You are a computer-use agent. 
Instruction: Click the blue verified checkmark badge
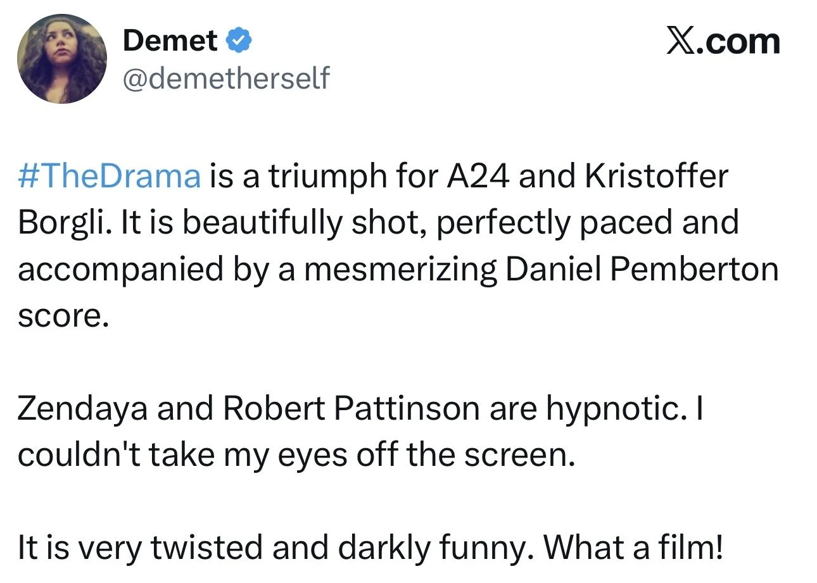click(240, 42)
